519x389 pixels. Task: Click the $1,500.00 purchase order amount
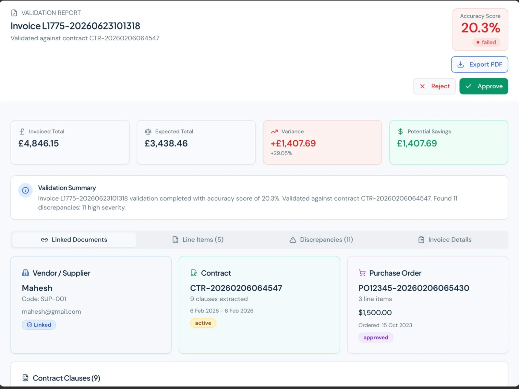tap(375, 313)
